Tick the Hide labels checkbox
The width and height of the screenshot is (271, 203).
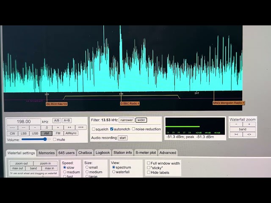(149, 172)
